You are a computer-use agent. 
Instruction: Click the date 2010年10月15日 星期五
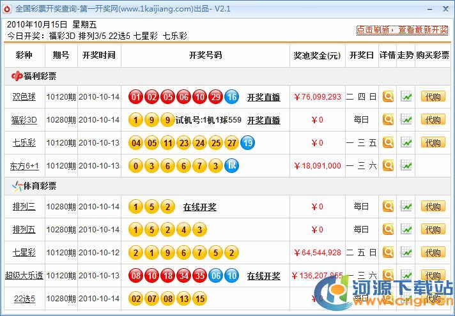[x=52, y=24]
